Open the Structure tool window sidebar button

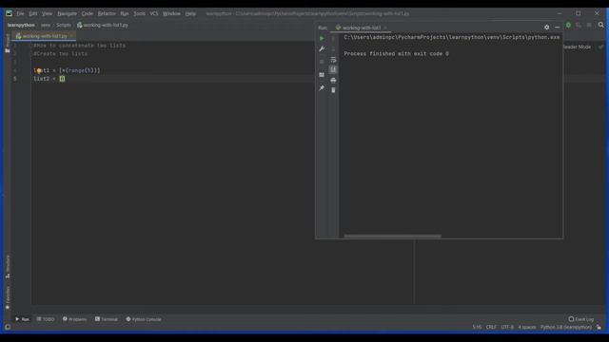(x=8, y=267)
